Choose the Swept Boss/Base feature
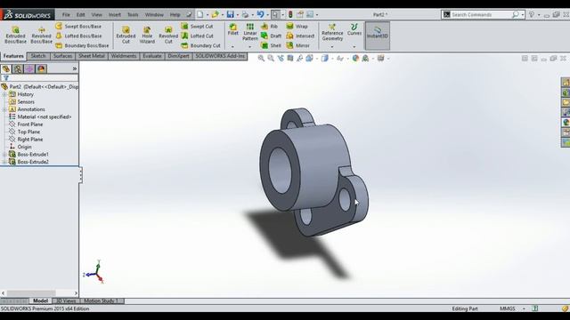Image resolution: width=570 pixels, height=320 pixels. click(x=78, y=26)
